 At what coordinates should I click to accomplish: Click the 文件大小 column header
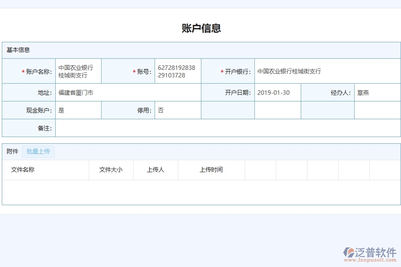pos(110,170)
